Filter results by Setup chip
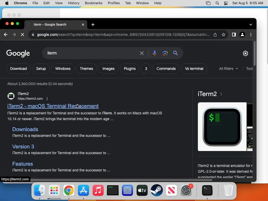The image size is (268, 201). tap(41, 69)
